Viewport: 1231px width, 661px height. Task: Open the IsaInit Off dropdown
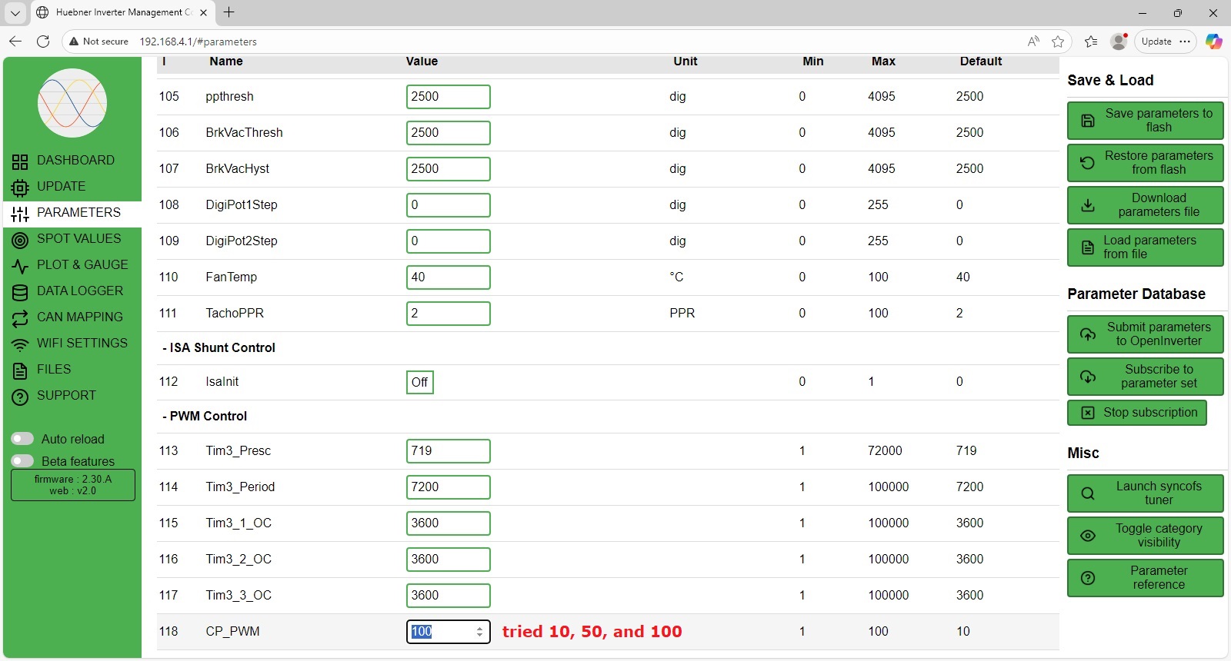click(x=419, y=382)
